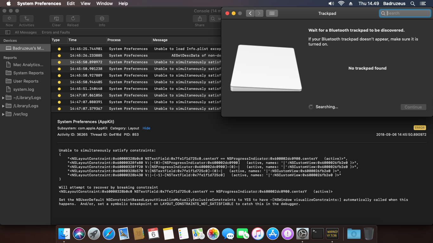Open the volume menu bar icon
The width and height of the screenshot is (433, 243).
(331, 3)
